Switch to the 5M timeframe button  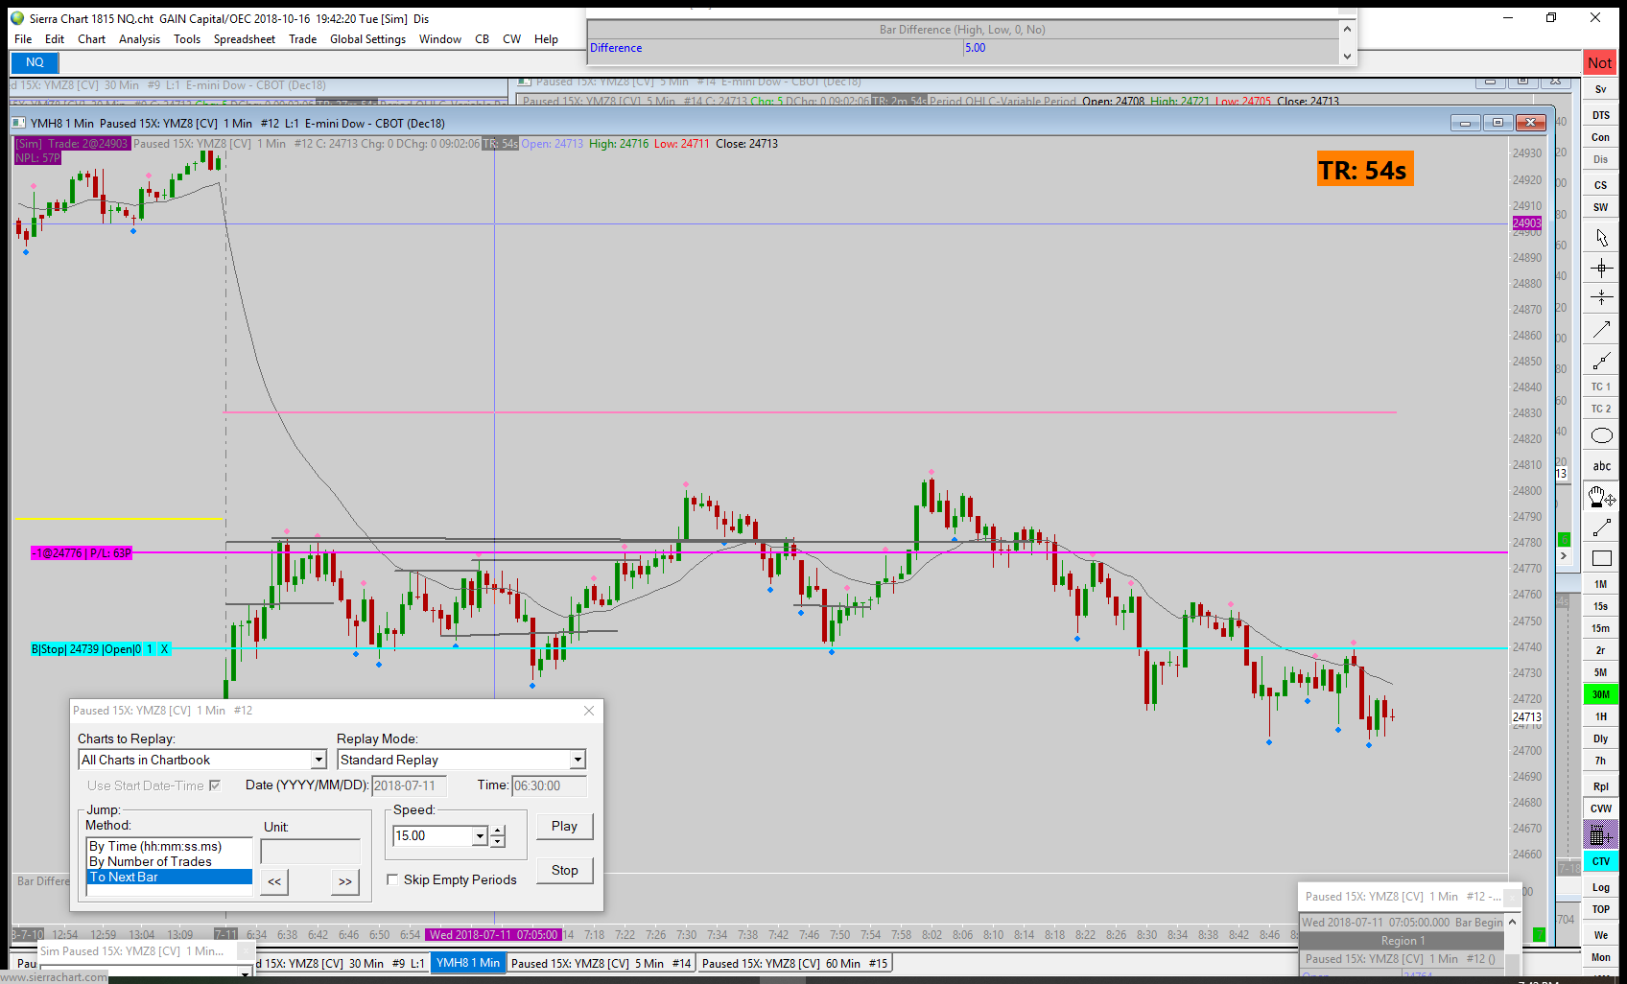pos(1601,672)
